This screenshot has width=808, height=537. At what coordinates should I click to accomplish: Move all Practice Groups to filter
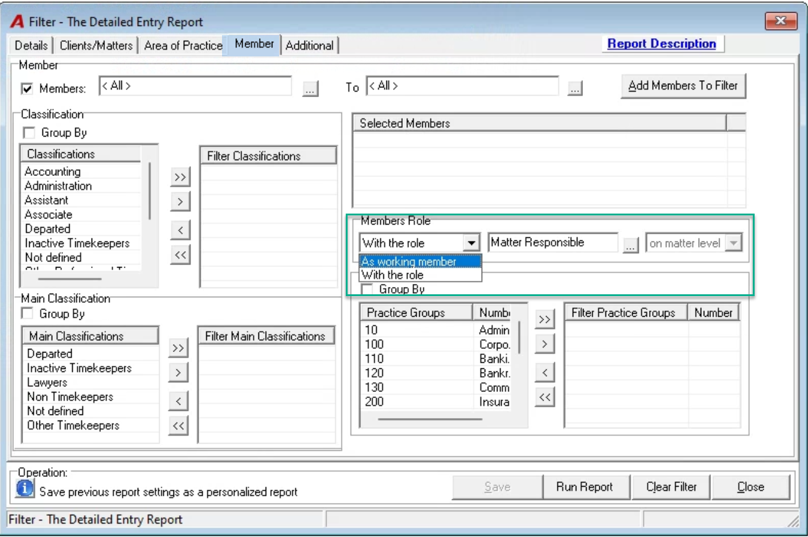(x=545, y=319)
